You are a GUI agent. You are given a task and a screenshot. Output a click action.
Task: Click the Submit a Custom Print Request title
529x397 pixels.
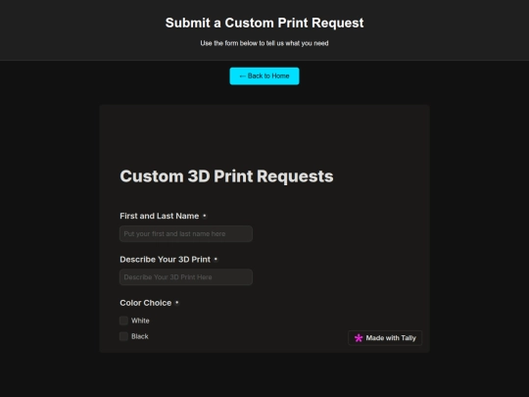tap(264, 23)
